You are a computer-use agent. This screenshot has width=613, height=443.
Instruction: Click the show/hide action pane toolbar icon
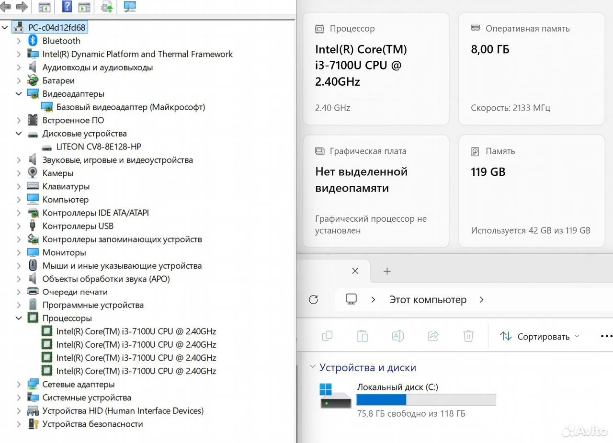pyautogui.click(x=84, y=7)
